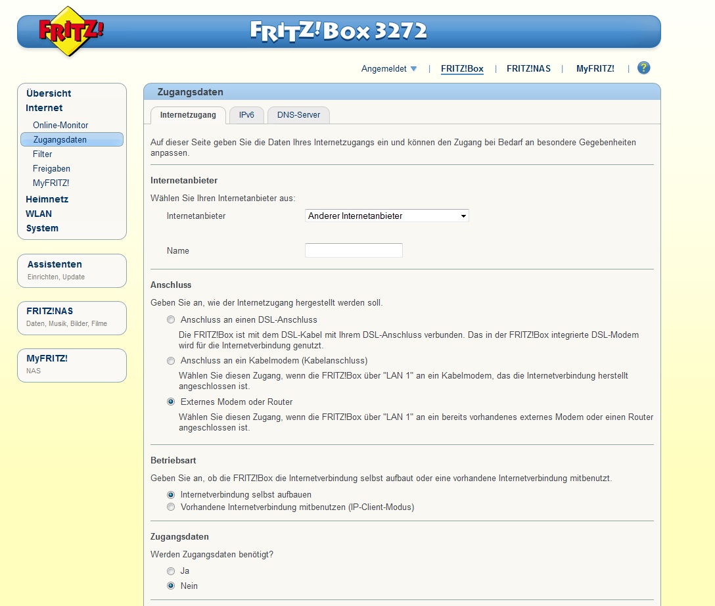This screenshot has width=715, height=606.
Task: Select Nein for Zugangsdaten benötigt
Action: coord(171,586)
